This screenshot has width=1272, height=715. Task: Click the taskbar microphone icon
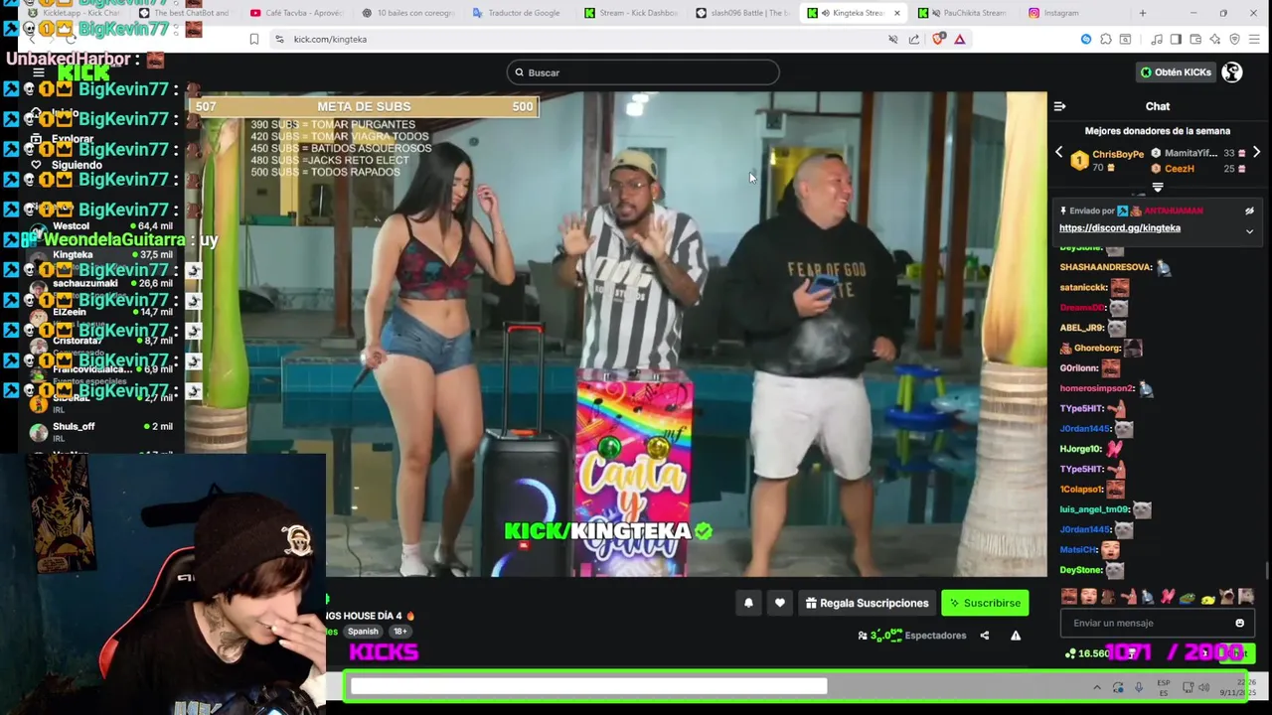pos(1138,687)
